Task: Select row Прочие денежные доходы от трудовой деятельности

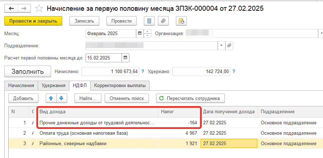Action: click(166, 123)
